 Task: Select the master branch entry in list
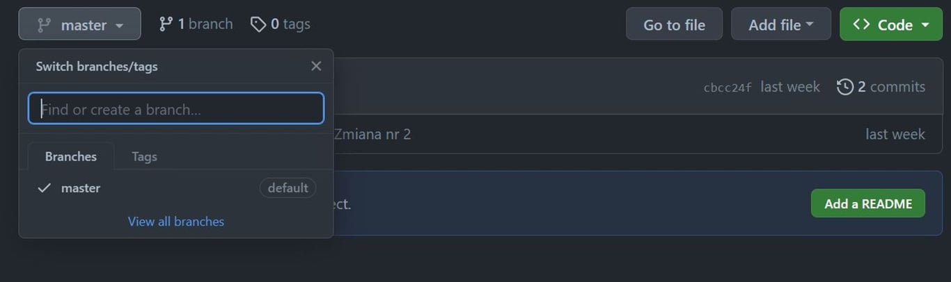[176, 188]
